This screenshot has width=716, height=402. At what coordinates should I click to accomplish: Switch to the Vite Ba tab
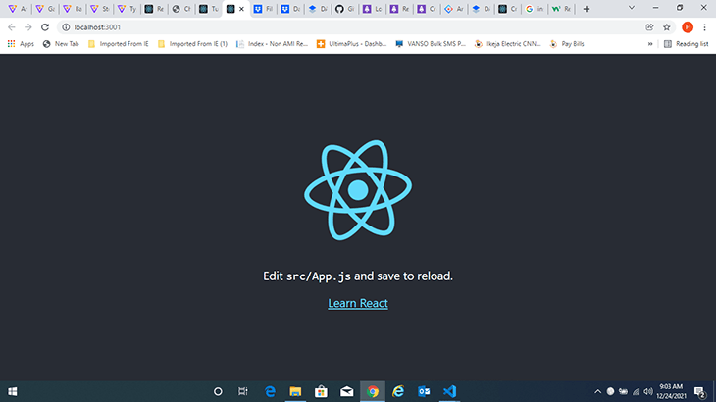click(73, 9)
